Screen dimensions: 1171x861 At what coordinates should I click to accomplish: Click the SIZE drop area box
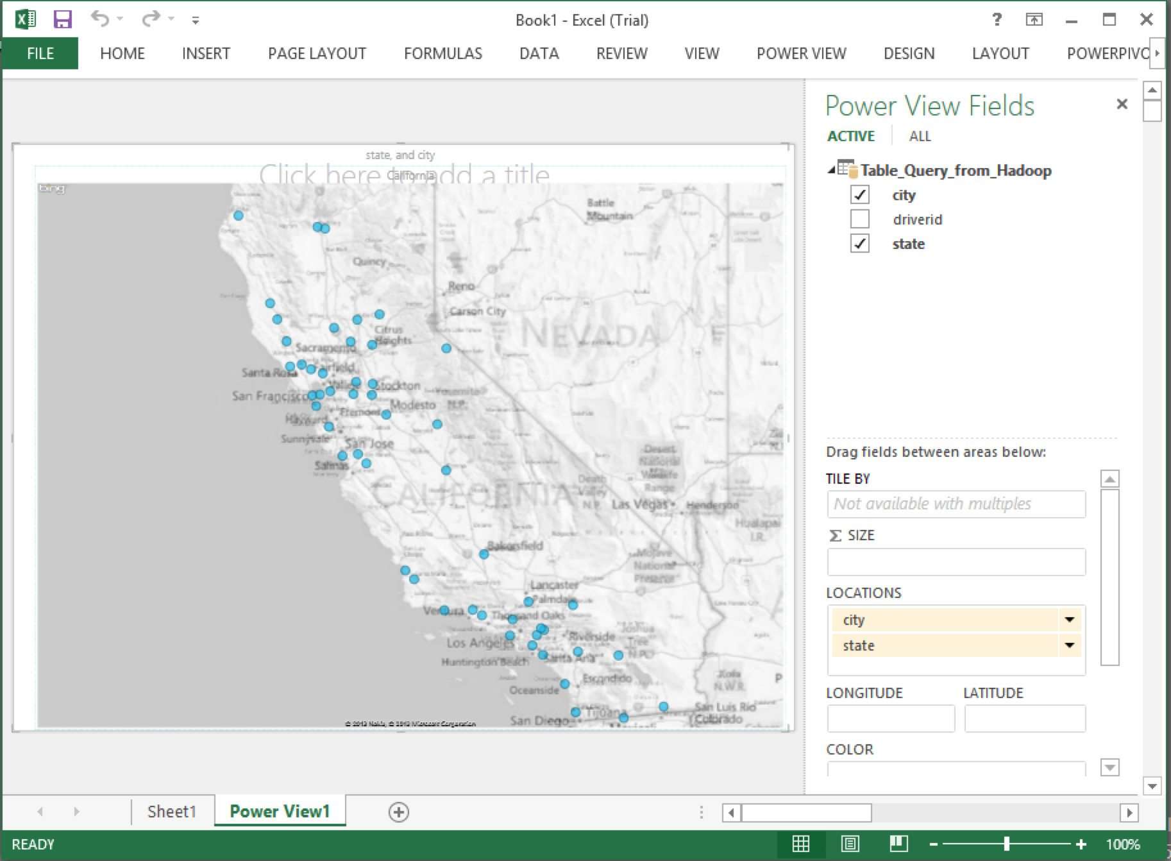point(956,562)
